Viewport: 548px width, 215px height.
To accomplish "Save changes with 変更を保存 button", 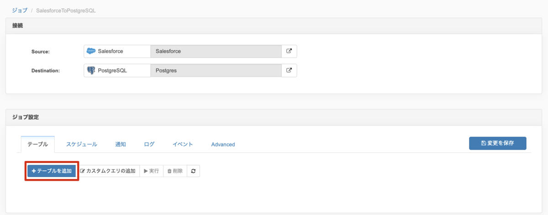I will (x=497, y=143).
